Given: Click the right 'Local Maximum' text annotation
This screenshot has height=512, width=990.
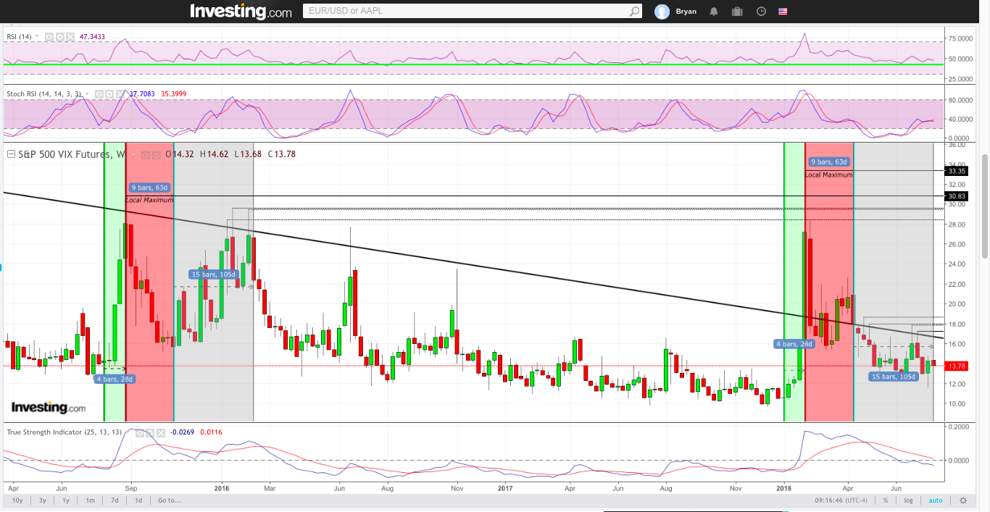Looking at the screenshot, I should click(x=829, y=175).
